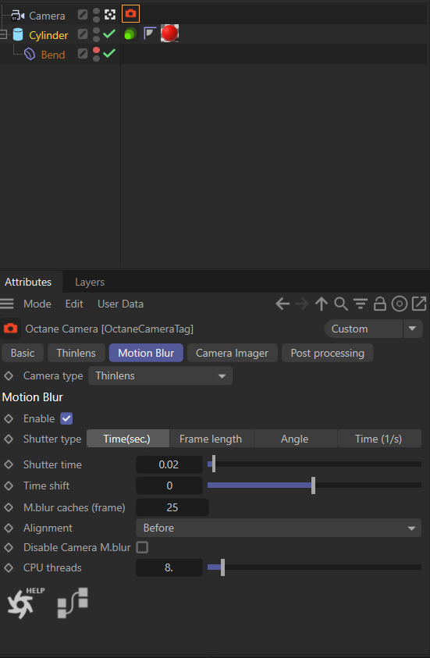Toggle the Bend deformer enable checkmark

pos(109,54)
